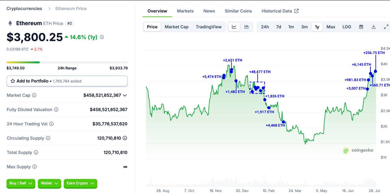Click the #2 rank badge
Viewport: 390px width, 194px height.
(x=70, y=23)
